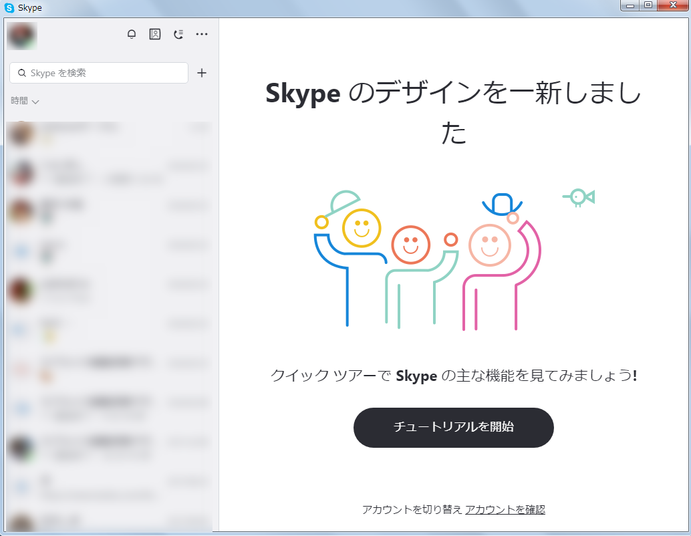Viewport: 691px width, 536px height.
Task: Expand the 時間 sort dropdown
Action: pos(25,101)
